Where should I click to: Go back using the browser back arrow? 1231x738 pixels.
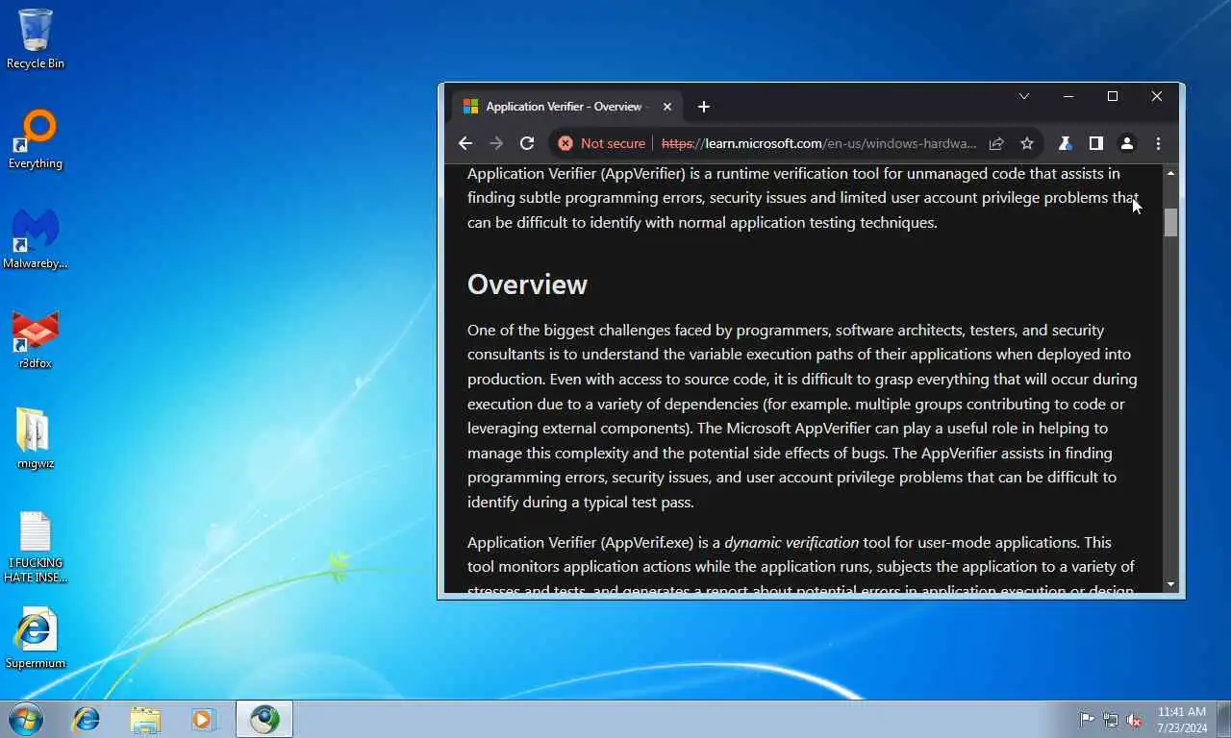pos(465,143)
